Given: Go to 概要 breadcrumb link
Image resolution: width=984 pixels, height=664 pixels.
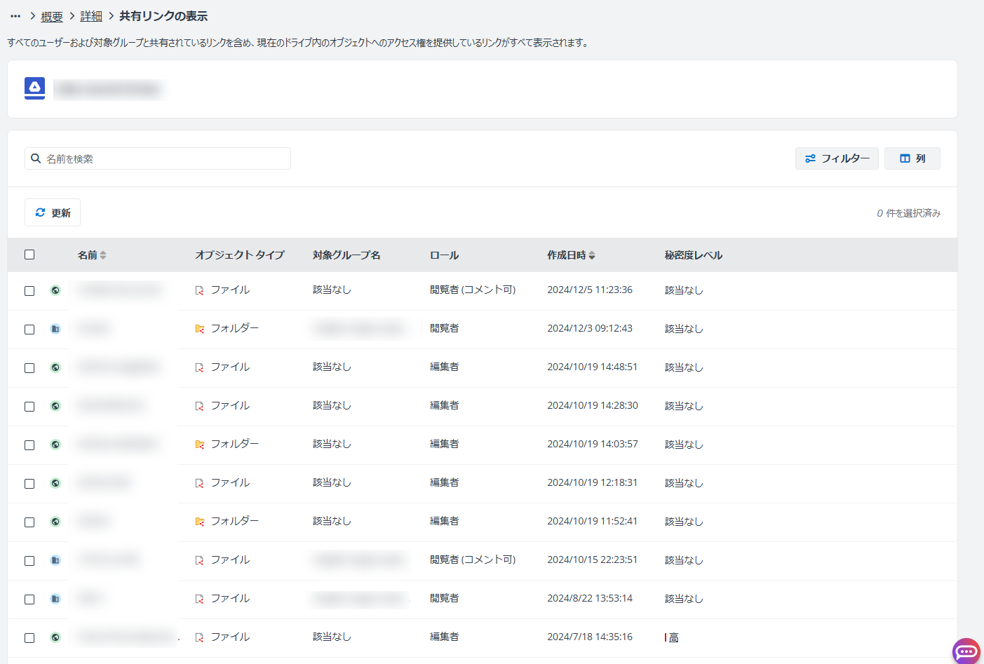Looking at the screenshot, I should tap(52, 16).
